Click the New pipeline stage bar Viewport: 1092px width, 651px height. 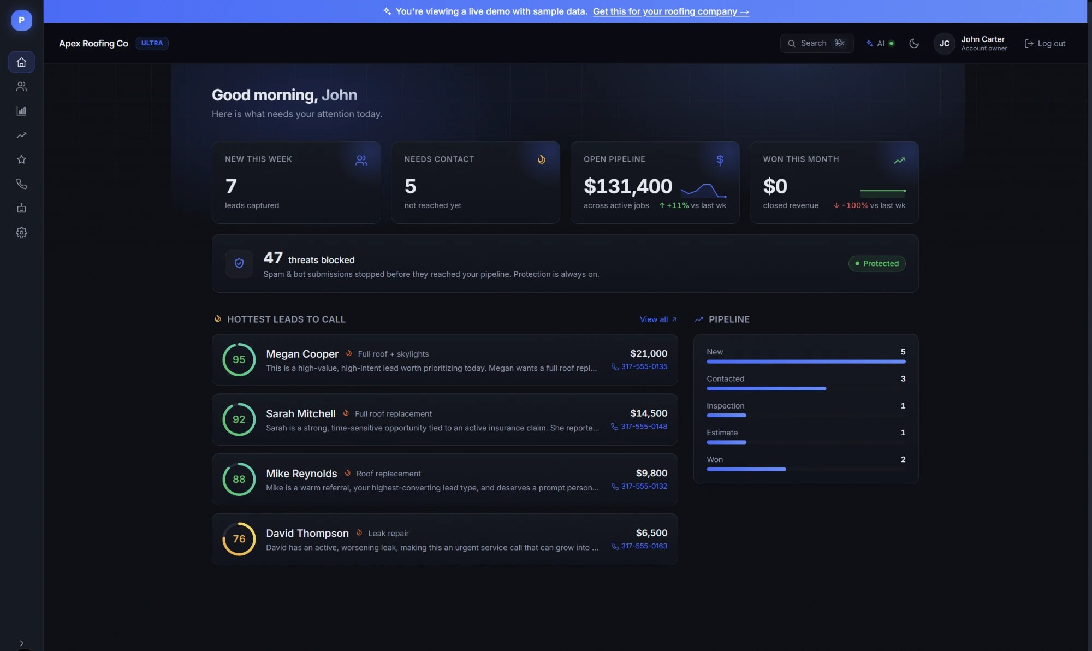tap(806, 362)
